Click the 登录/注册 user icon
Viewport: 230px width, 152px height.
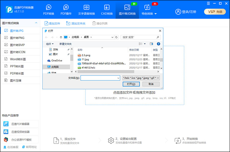178,12
